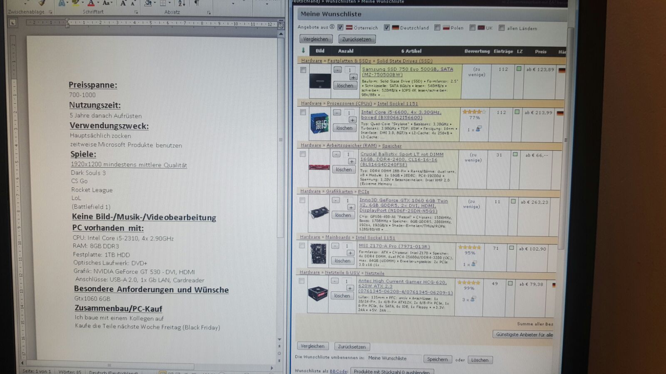
Task: Click 'Günstigste Anbieter für alle' button
Action: coord(524,335)
